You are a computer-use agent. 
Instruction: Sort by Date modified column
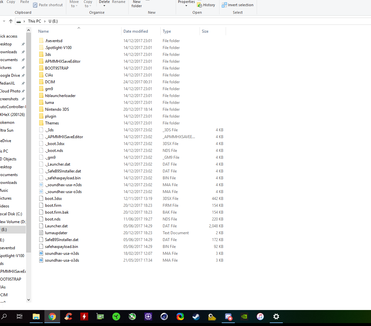pos(136,31)
